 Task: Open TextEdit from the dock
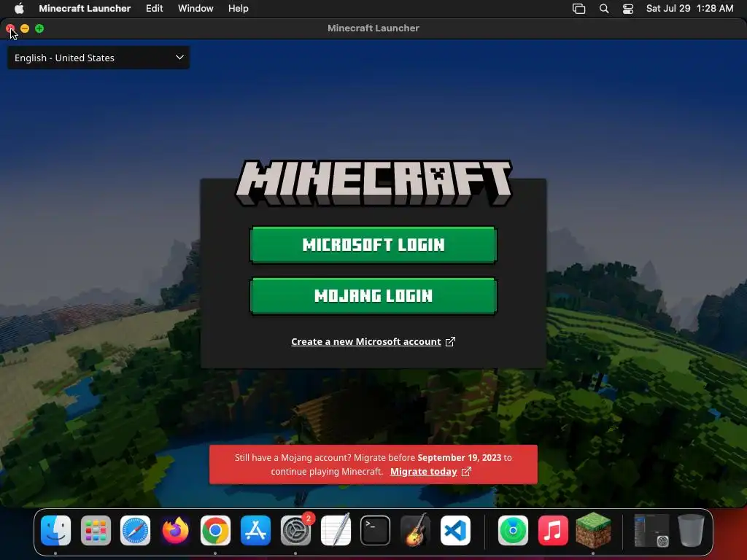336,530
